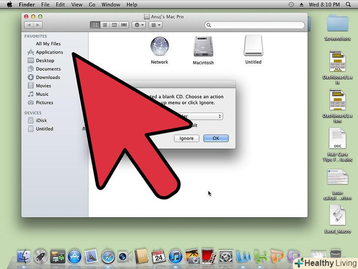Image resolution: width=358 pixels, height=269 pixels.
Task: Open Photo Booth in Dock
Action: [x=209, y=256]
